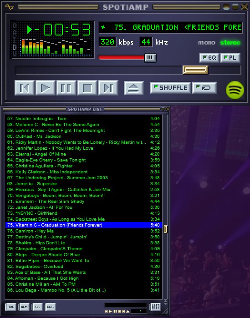The image size is (250, 318).
Task: Click mini previous button in playlist footer
Action: coord(107,311)
